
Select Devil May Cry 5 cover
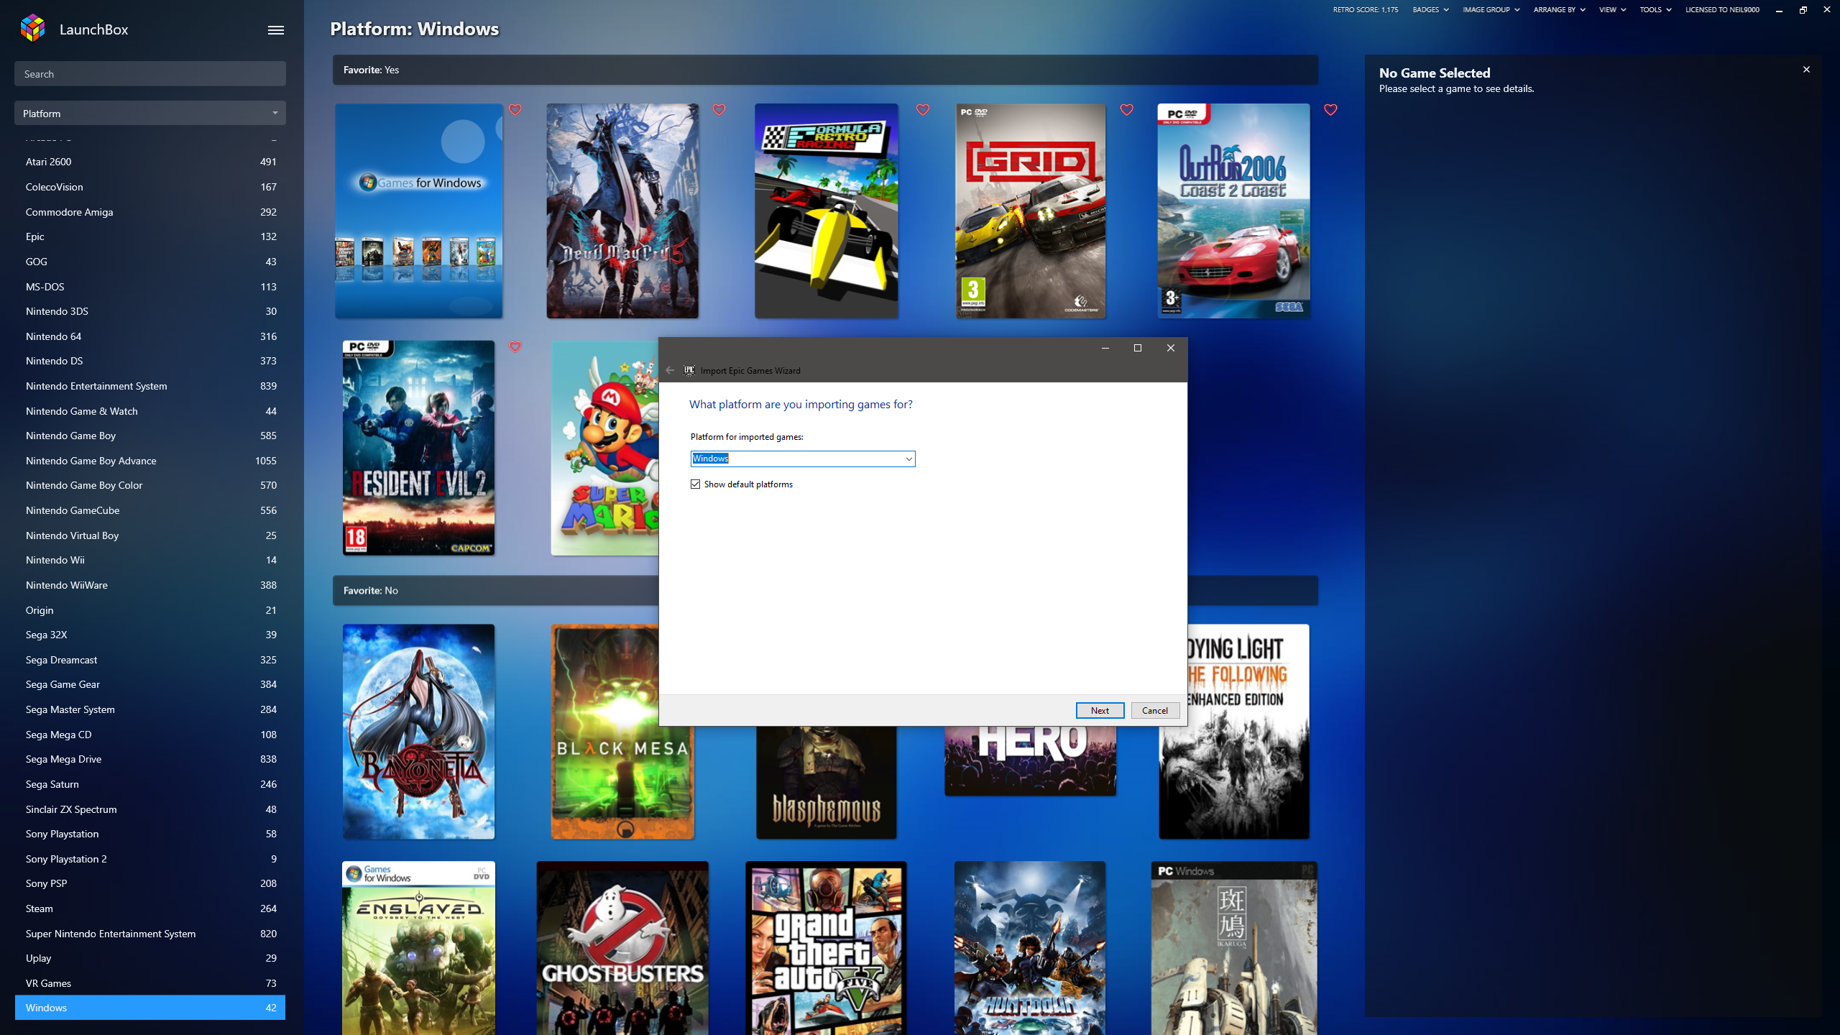[x=622, y=211]
